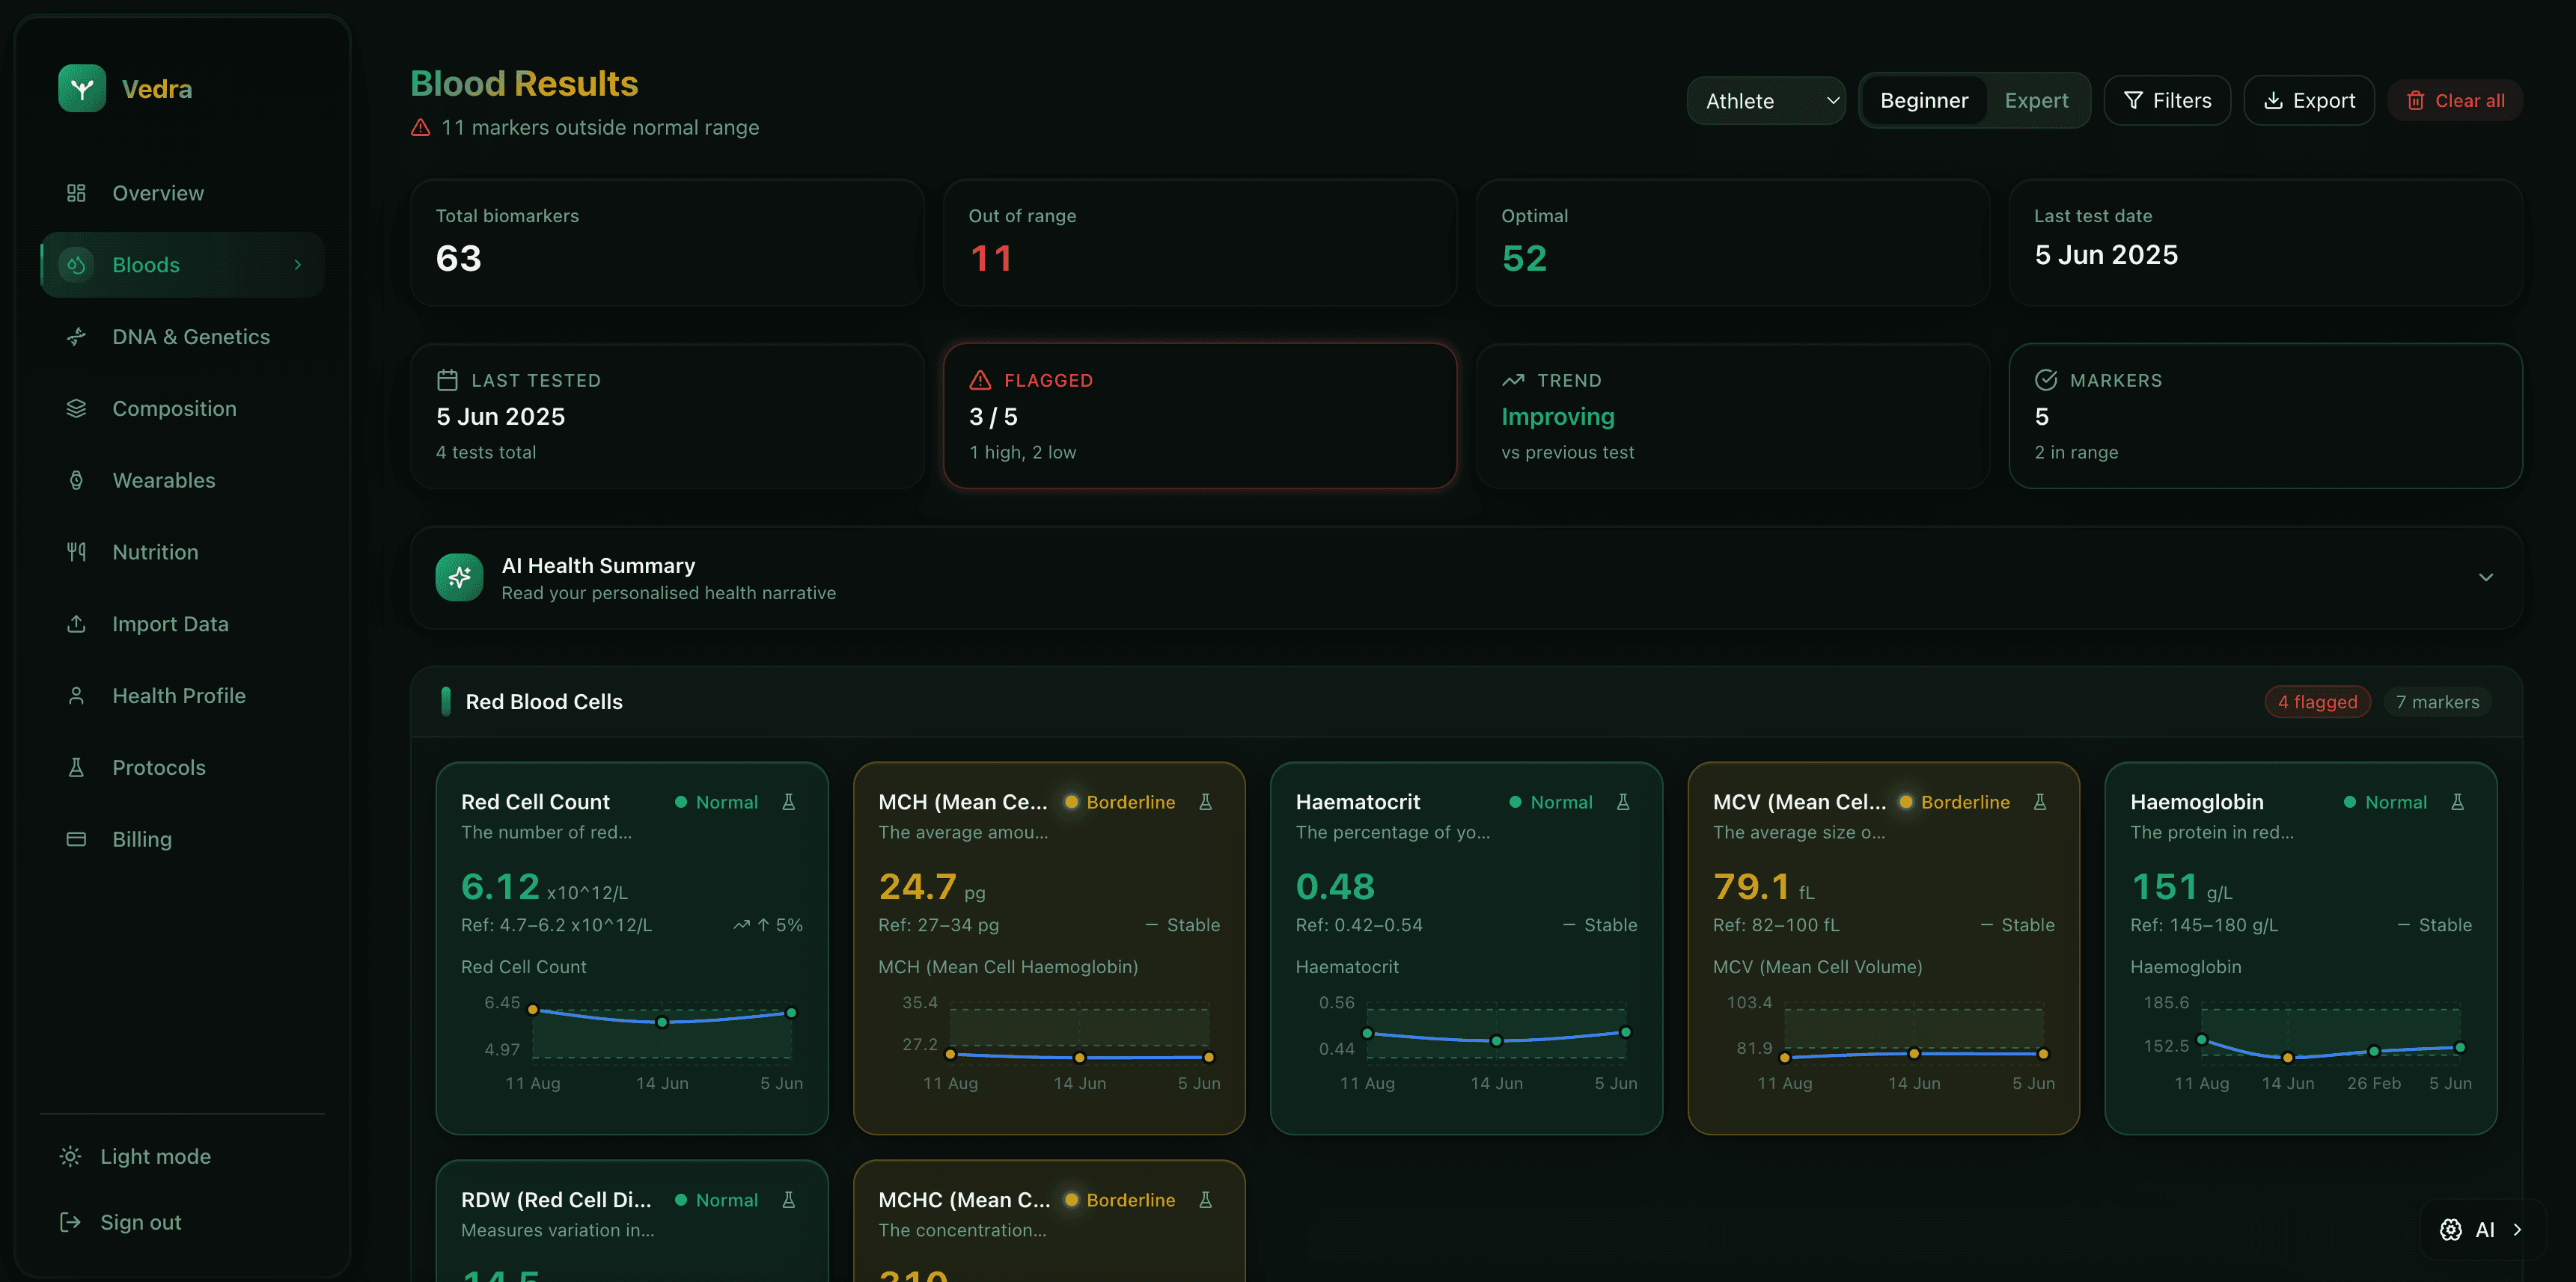The width and height of the screenshot is (2576, 1282).
Task: Click the Protocols flask icon in sidebar
Action: point(76,768)
